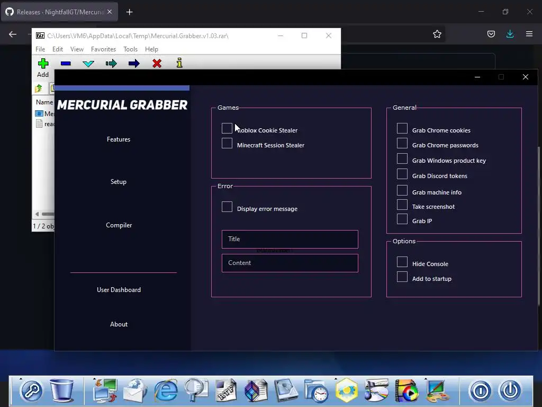Open the RTF document icon in the dock
Image resolution: width=542 pixels, height=407 pixels.
coord(226,391)
